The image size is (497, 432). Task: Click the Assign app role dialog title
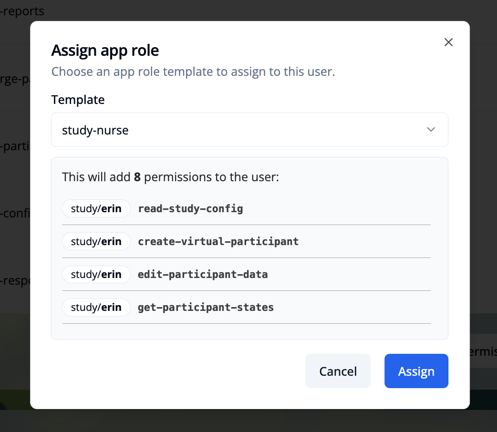[x=105, y=50]
